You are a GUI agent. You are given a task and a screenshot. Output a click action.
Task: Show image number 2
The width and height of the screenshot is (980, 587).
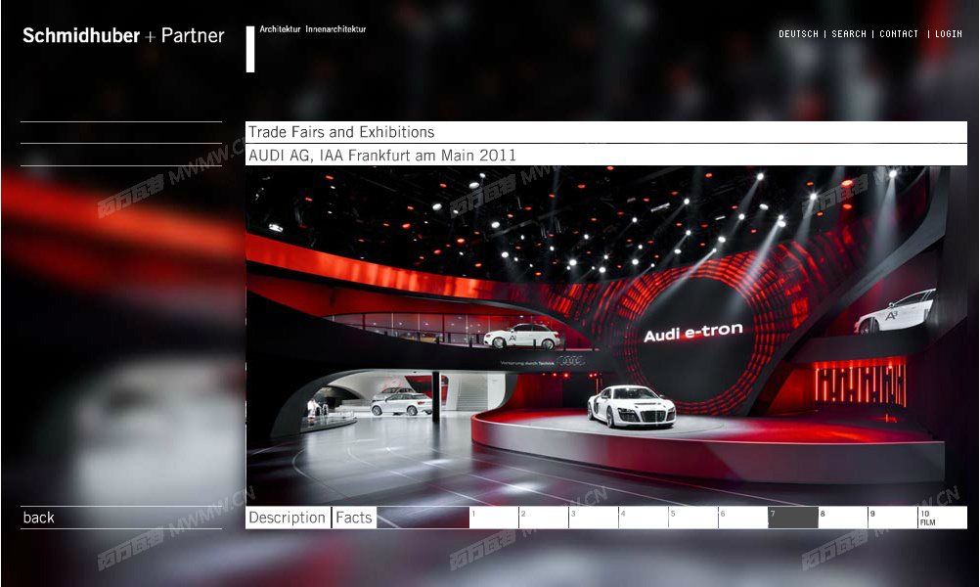coord(544,518)
